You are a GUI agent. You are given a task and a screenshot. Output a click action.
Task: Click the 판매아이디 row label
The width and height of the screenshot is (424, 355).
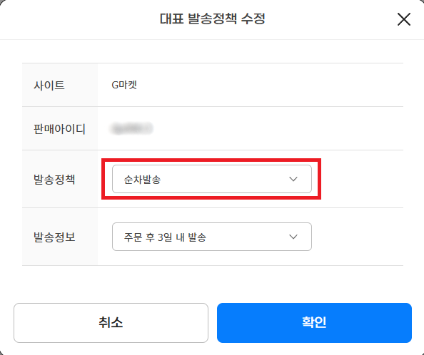tap(59, 129)
